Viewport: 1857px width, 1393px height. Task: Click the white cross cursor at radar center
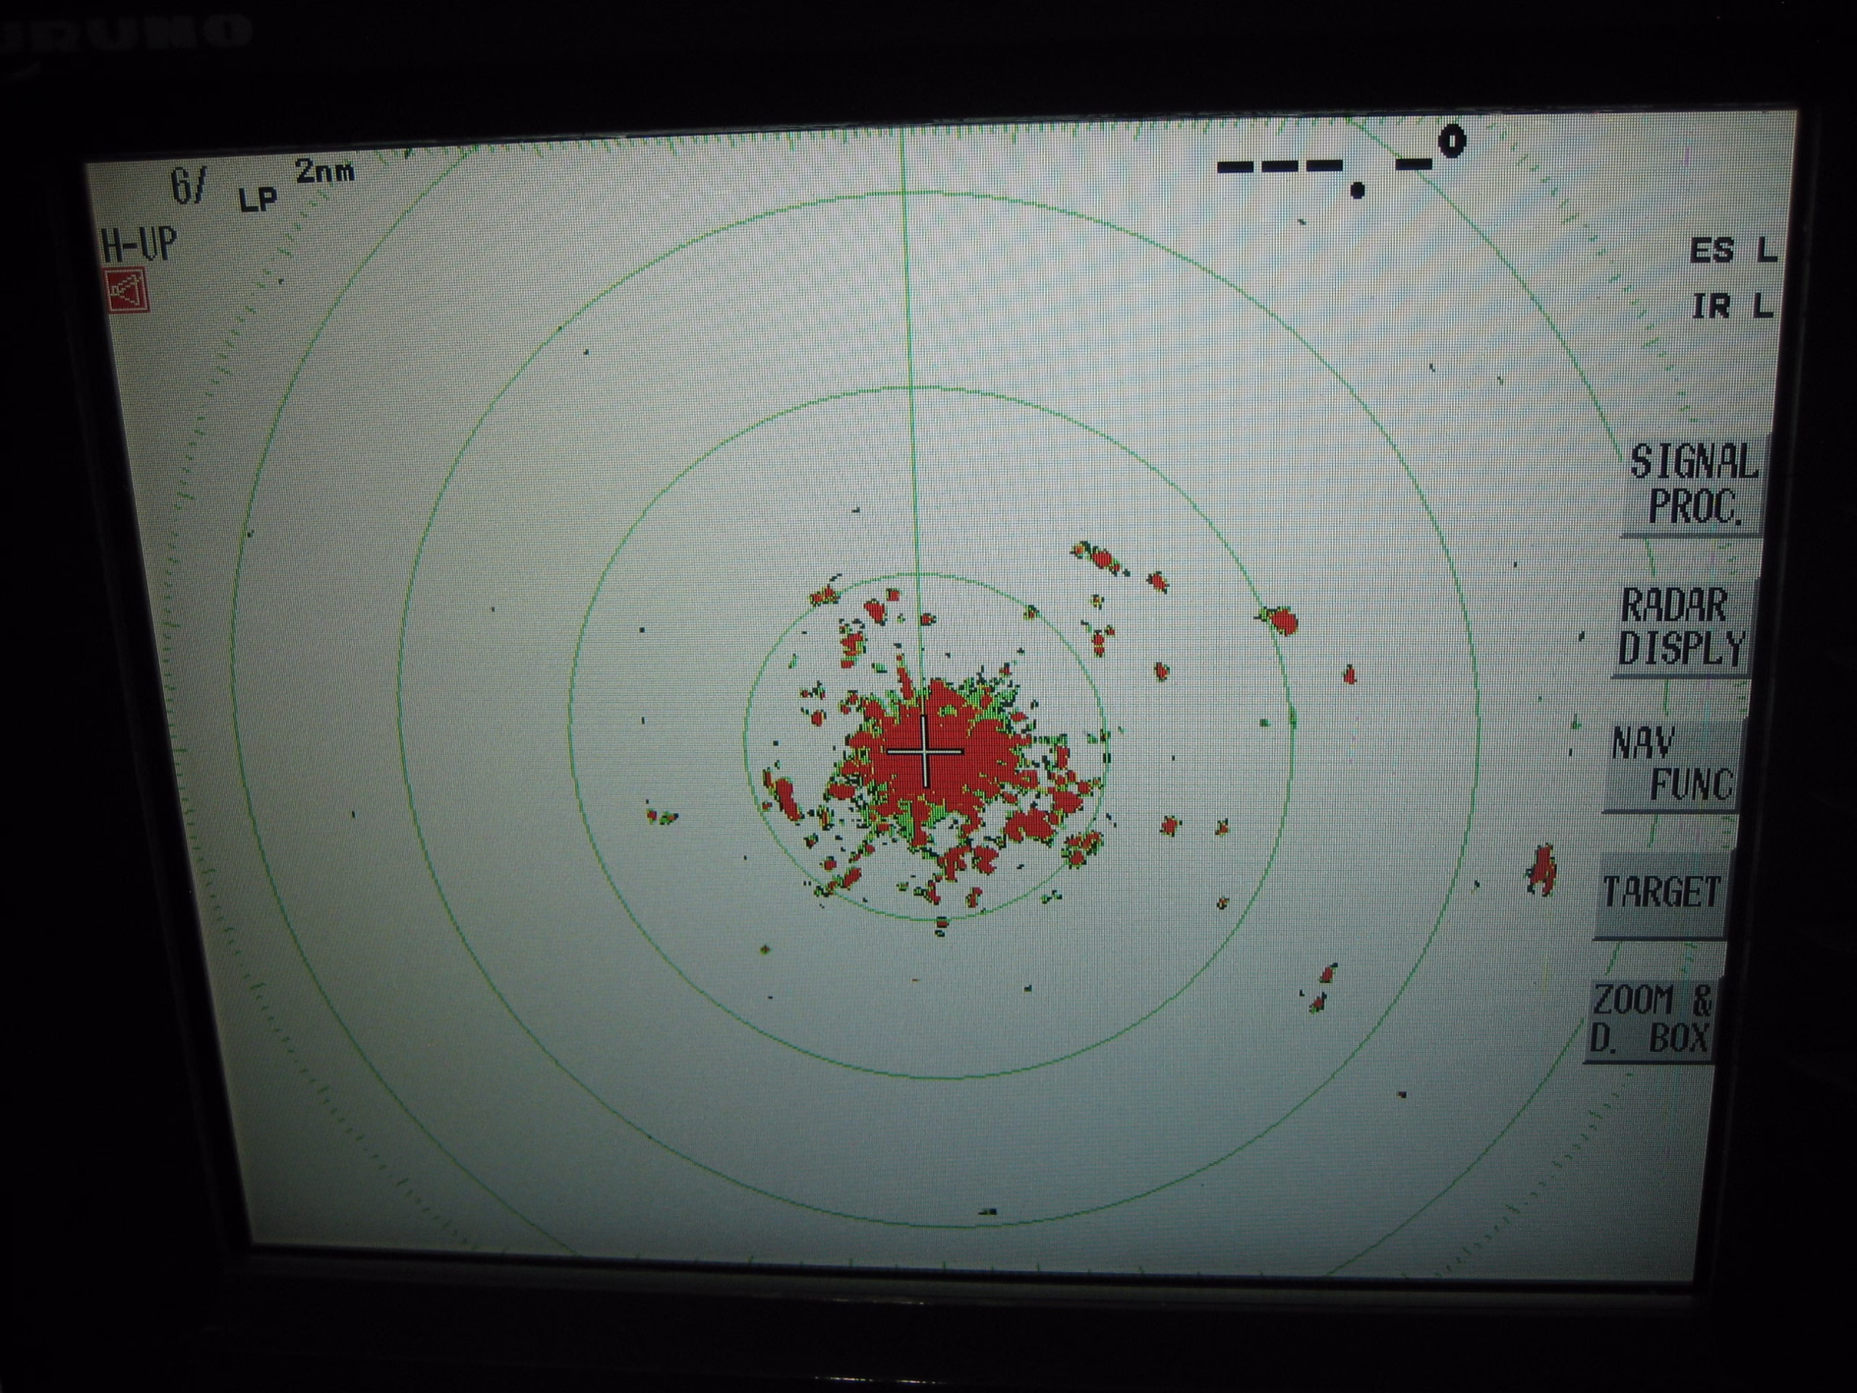pyautogui.click(x=924, y=752)
